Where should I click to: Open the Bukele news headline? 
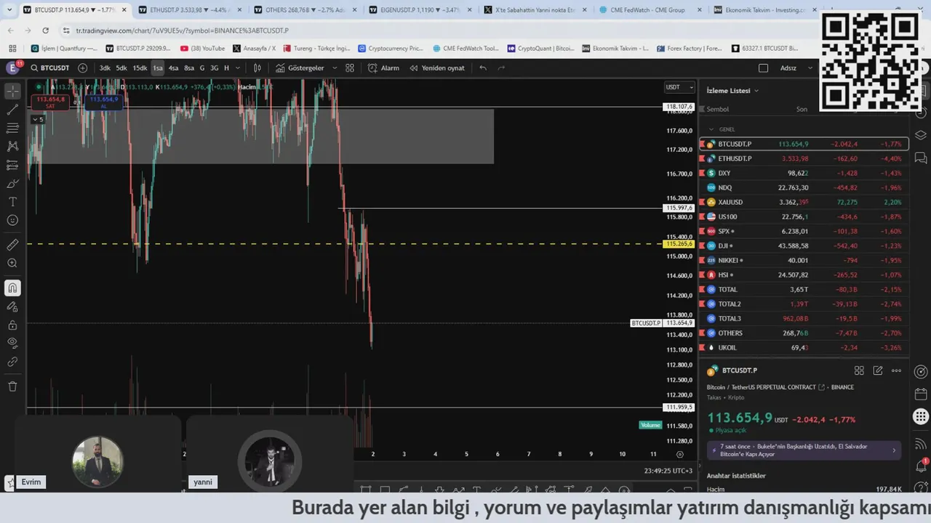(804, 450)
